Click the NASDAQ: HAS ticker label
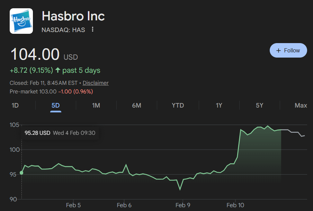The width and height of the screenshot is (313, 211). tap(63, 30)
